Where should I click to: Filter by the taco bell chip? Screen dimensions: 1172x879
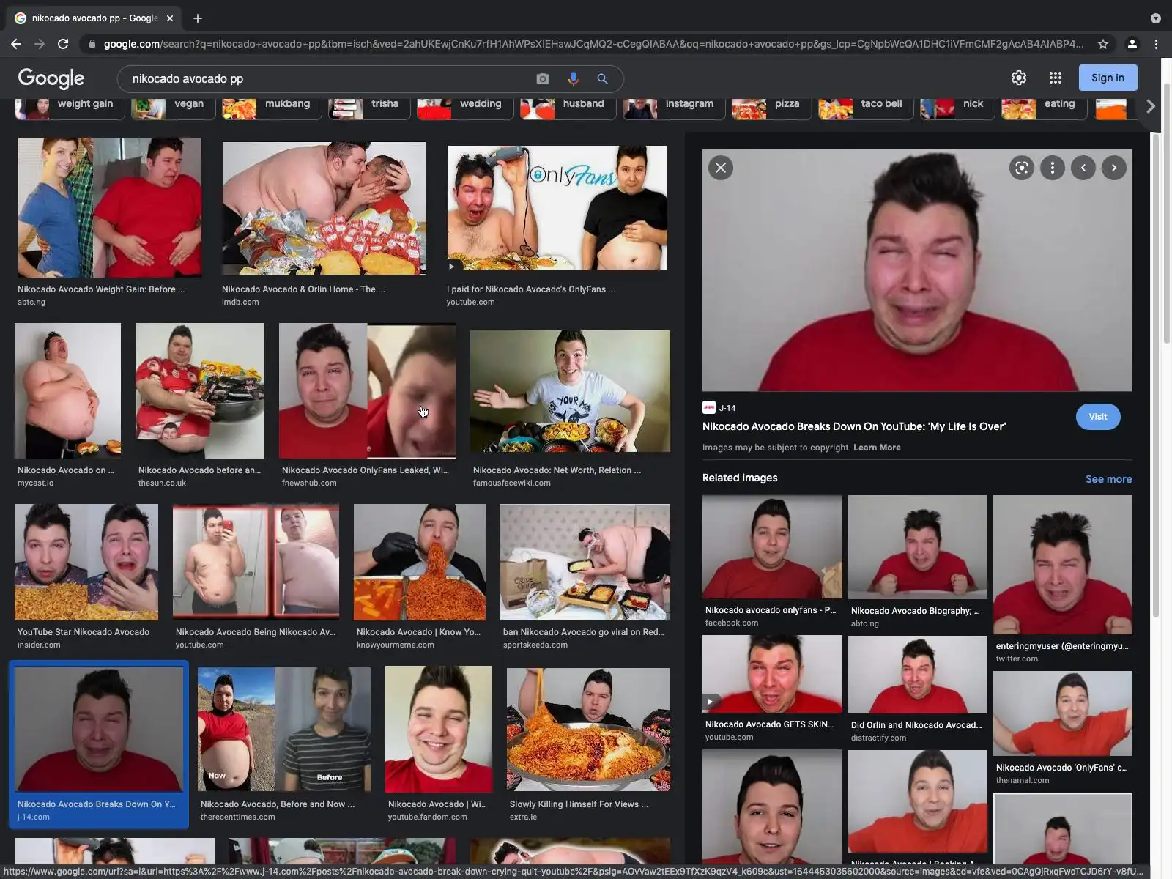[x=865, y=107]
